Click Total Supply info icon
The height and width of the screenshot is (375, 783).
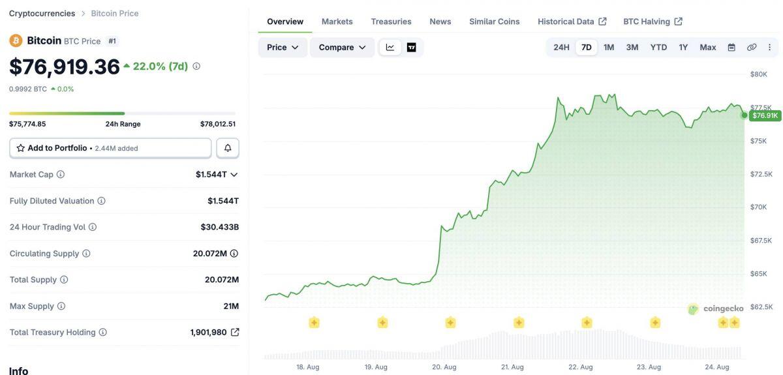click(64, 280)
